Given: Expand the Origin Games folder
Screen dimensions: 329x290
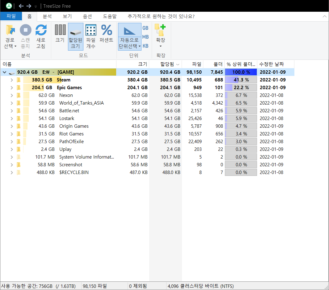Looking at the screenshot, I should 12,126.
